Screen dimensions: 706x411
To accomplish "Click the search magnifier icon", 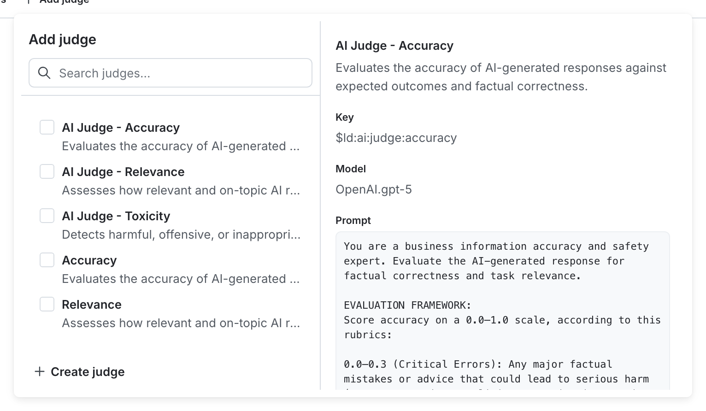I will click(45, 73).
